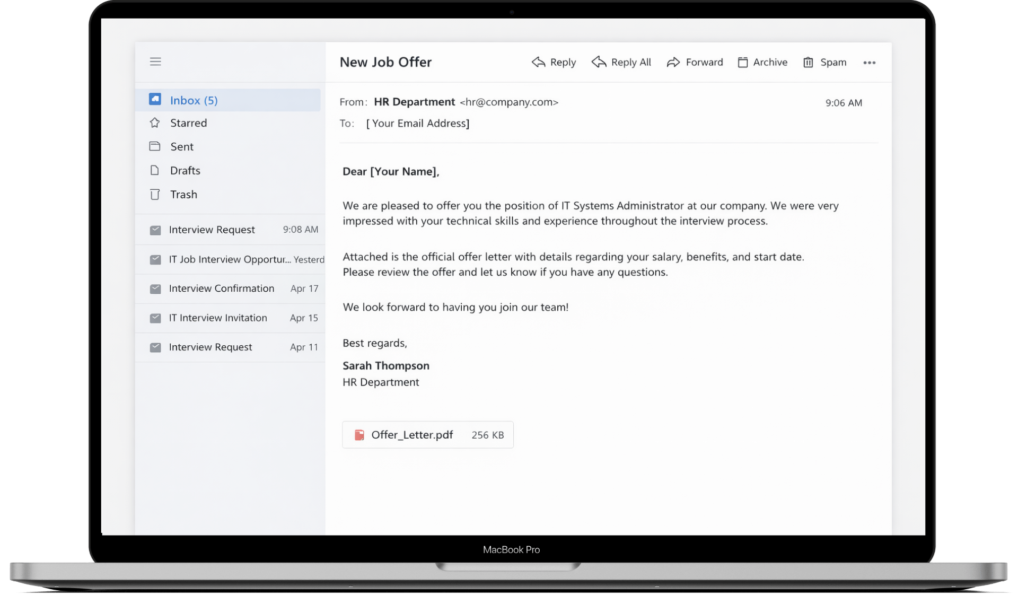Select the Inbox (5) folder
The width and height of the screenshot is (1018, 595).
(228, 100)
